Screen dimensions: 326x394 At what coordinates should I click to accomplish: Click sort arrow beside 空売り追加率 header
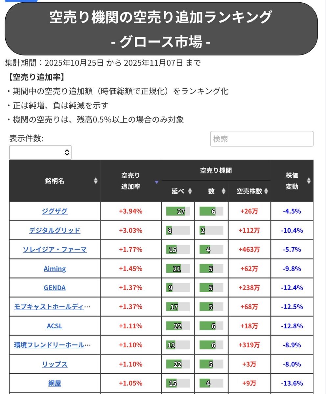coord(157,182)
